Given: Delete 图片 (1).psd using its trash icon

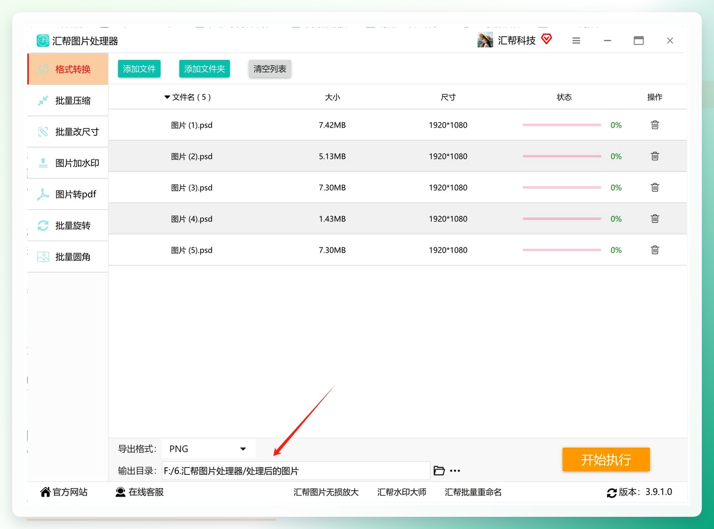Looking at the screenshot, I should tap(655, 125).
